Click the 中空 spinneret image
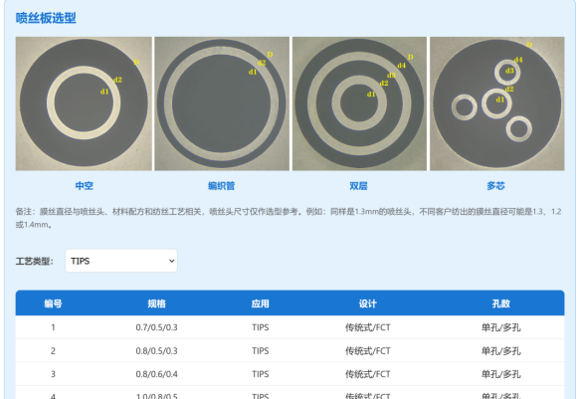Image resolution: width=579 pixels, height=399 pixels. (84, 103)
